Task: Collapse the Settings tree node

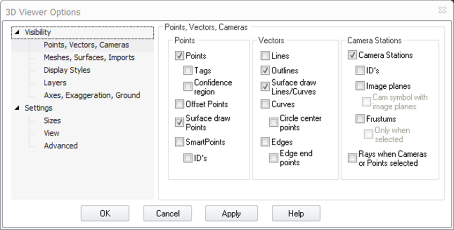Action: pos(17,108)
